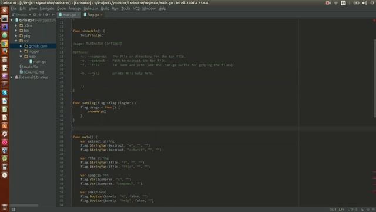Open VirtualBox from the launcher

pyautogui.click(x=5, y=150)
